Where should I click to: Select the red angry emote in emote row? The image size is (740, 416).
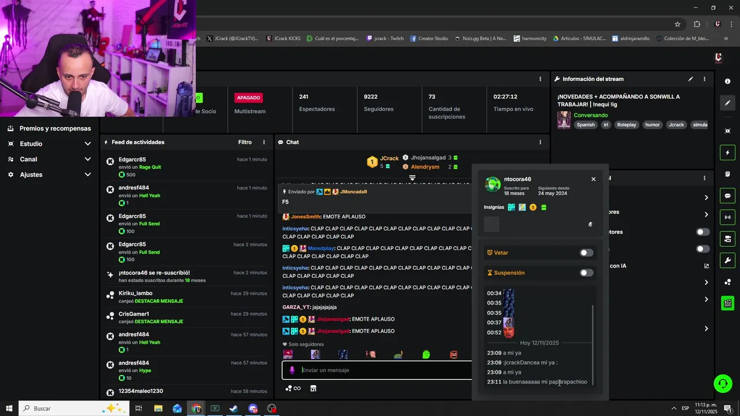[x=454, y=354]
